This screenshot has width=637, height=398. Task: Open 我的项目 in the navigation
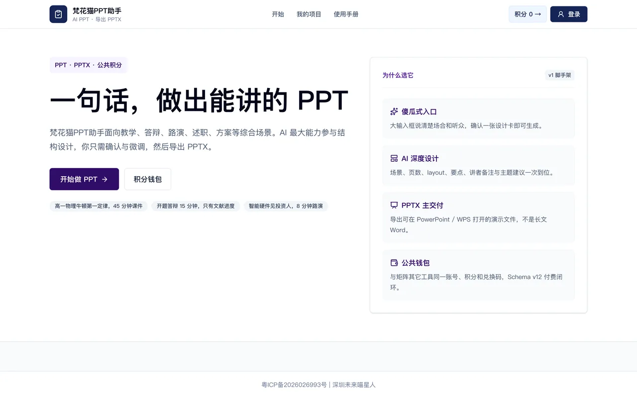click(x=309, y=14)
